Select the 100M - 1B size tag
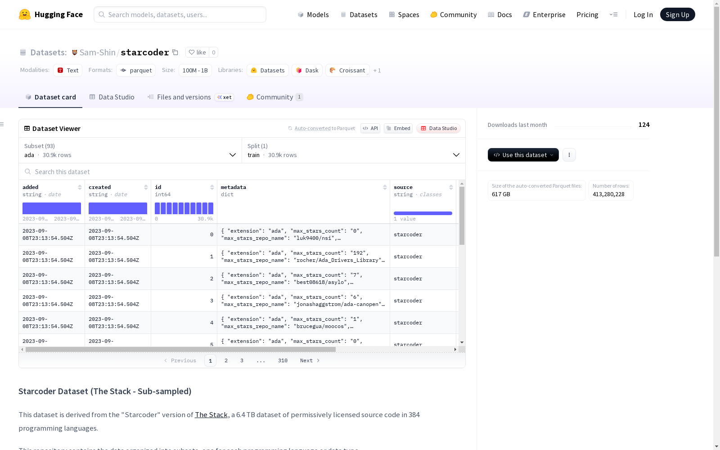 point(195,70)
